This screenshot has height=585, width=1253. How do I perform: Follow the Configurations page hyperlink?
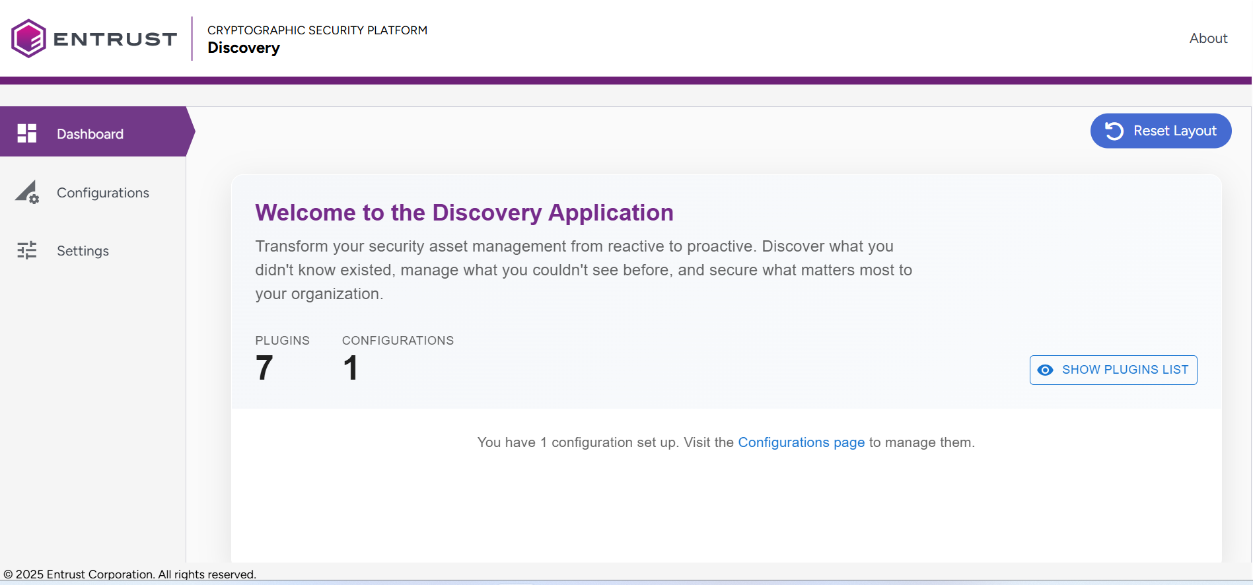pyautogui.click(x=801, y=442)
